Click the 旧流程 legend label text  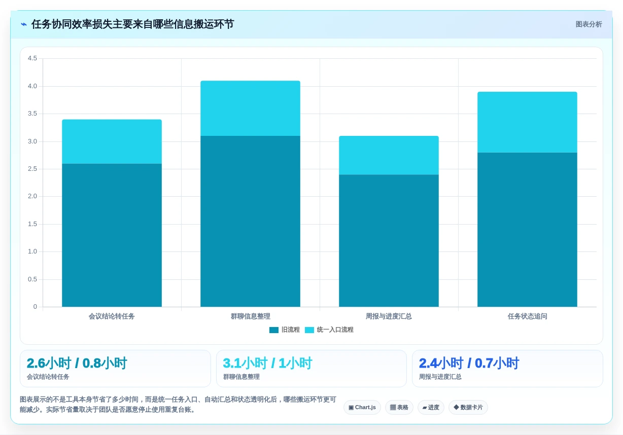point(291,330)
